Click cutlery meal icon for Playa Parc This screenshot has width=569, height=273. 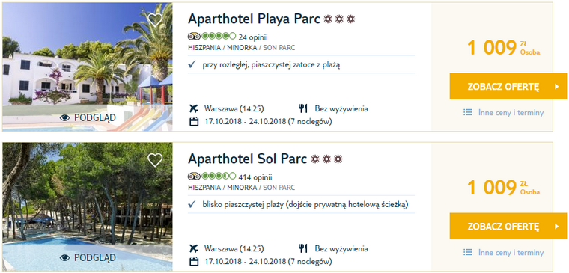[x=303, y=108]
